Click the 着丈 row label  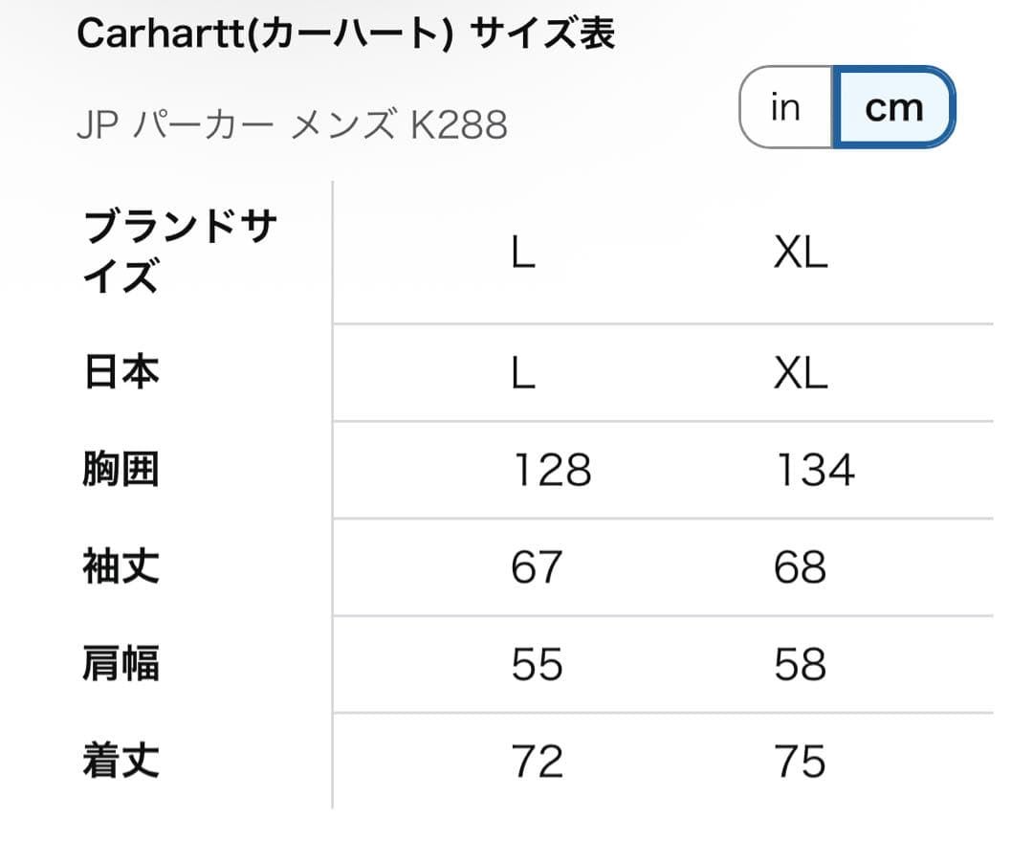click(x=121, y=762)
